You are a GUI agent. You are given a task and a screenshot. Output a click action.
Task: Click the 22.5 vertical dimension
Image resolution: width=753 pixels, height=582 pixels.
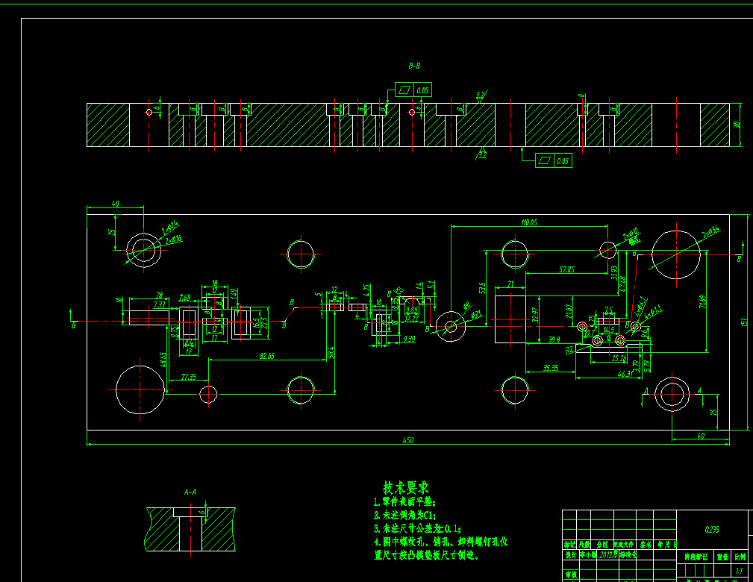(264, 323)
